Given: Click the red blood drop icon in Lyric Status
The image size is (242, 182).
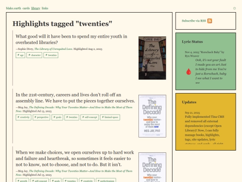Looking at the screenshot, I should click(189, 71).
